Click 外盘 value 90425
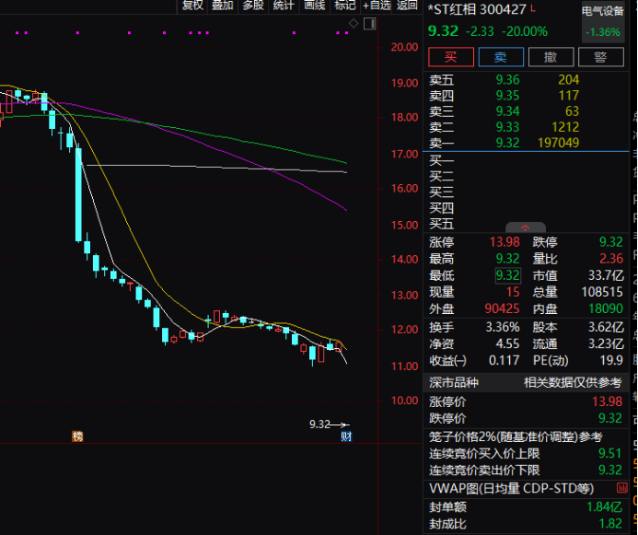This screenshot has width=638, height=535. point(502,308)
